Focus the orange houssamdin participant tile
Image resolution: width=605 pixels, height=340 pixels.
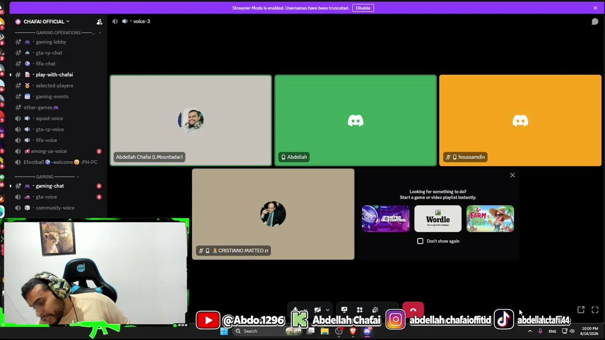[520, 120]
